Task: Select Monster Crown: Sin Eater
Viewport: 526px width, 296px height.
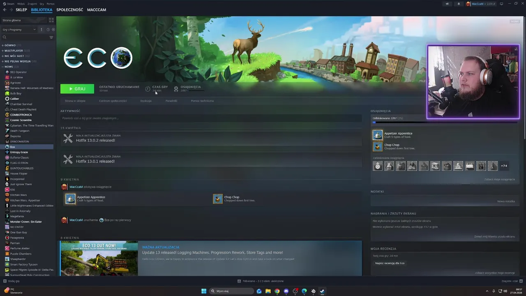Action: point(26,222)
